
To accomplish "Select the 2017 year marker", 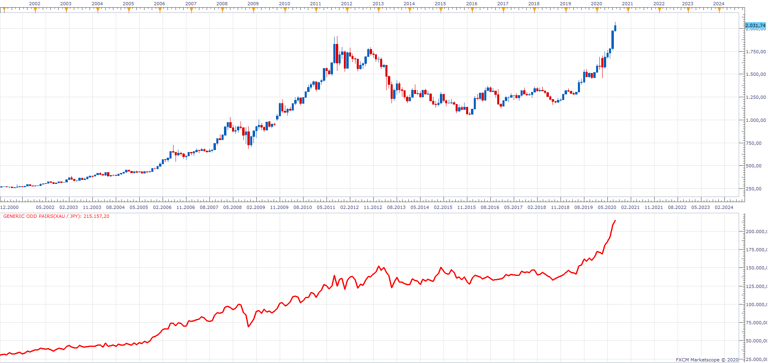I will click(503, 4).
